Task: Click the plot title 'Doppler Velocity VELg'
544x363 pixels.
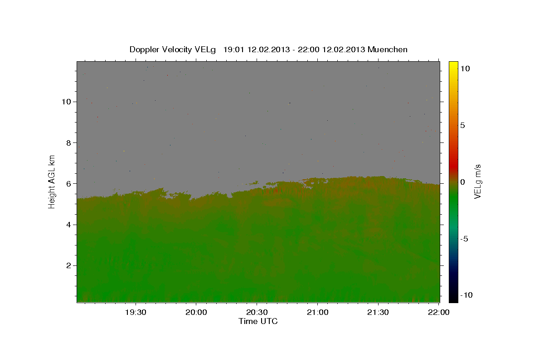Action: pyautogui.click(x=173, y=49)
